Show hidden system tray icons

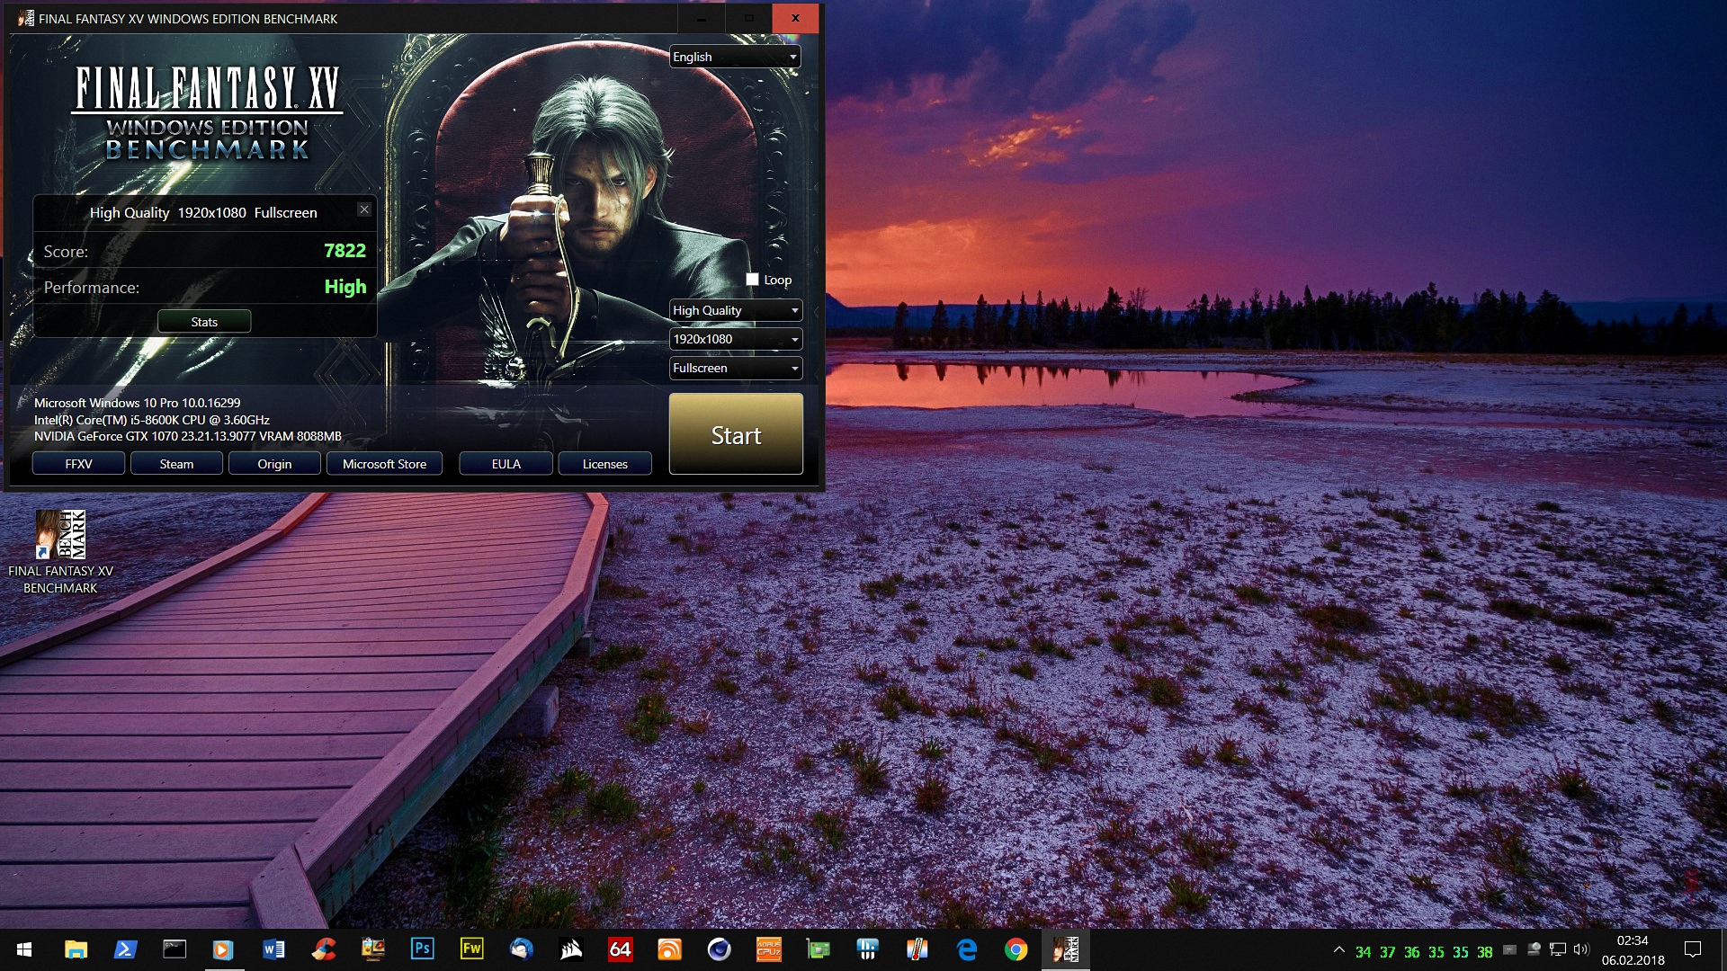click(1338, 950)
